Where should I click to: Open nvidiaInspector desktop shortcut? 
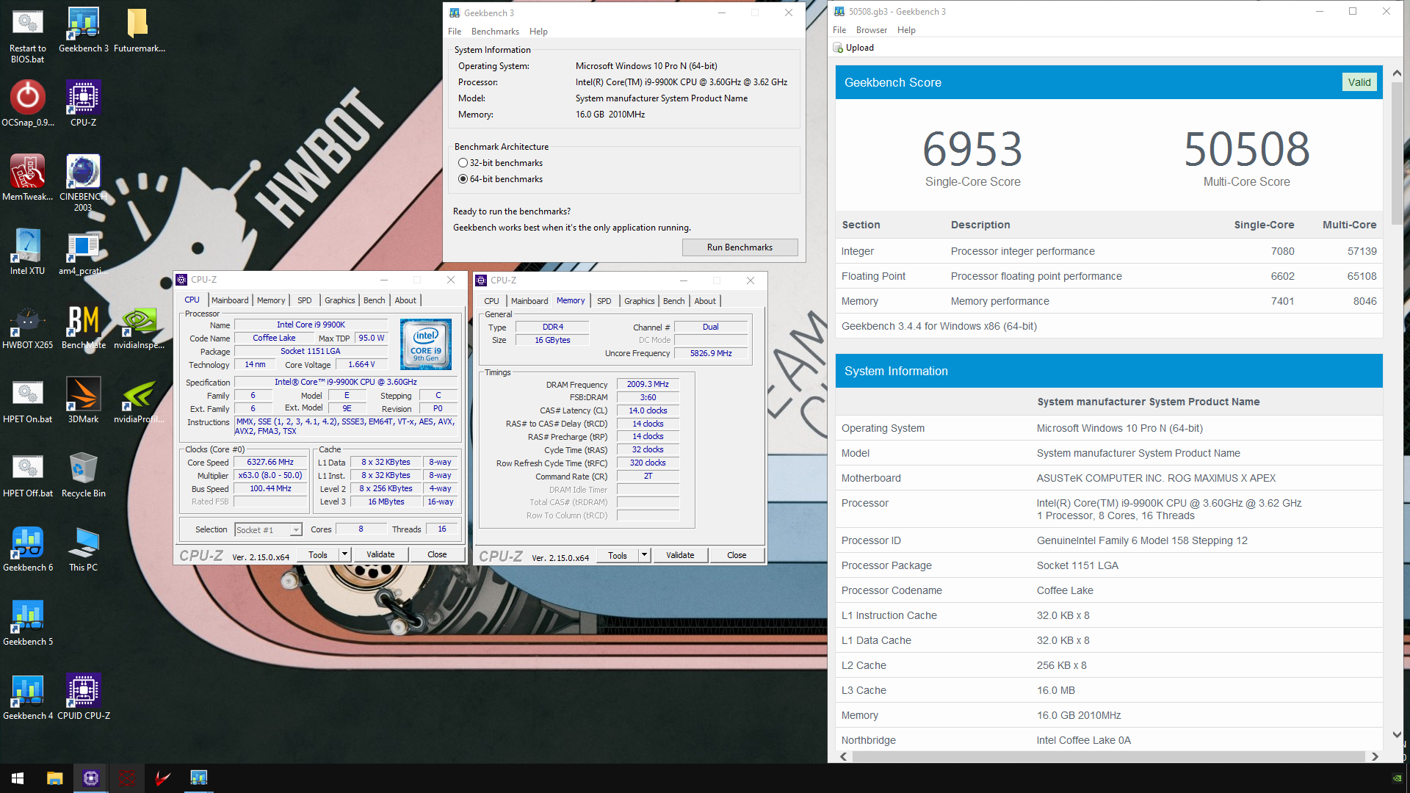click(x=139, y=326)
